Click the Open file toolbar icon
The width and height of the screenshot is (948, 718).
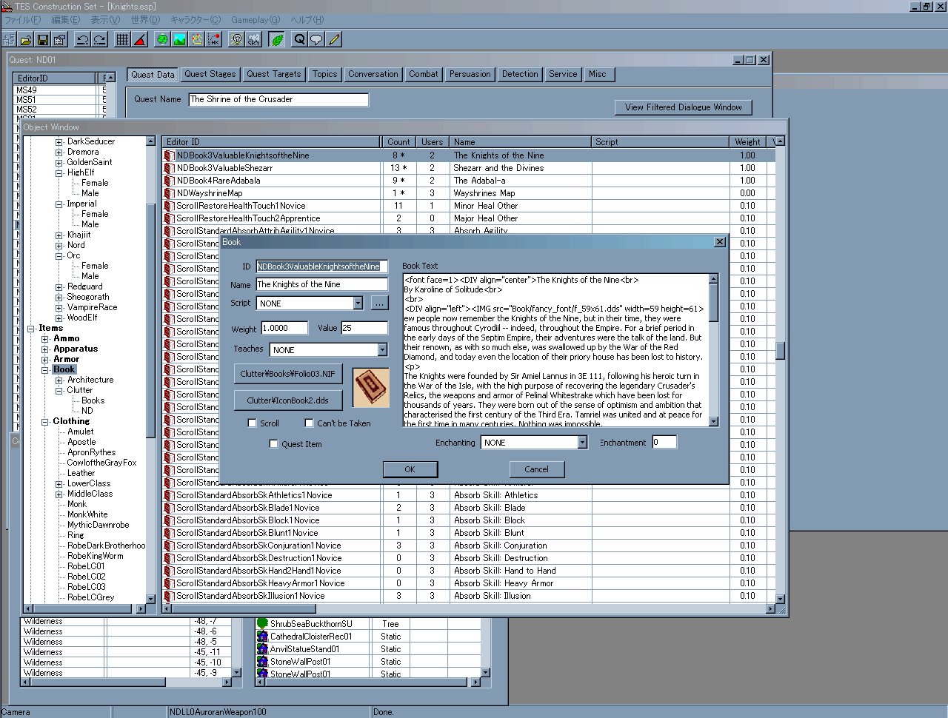26,39
